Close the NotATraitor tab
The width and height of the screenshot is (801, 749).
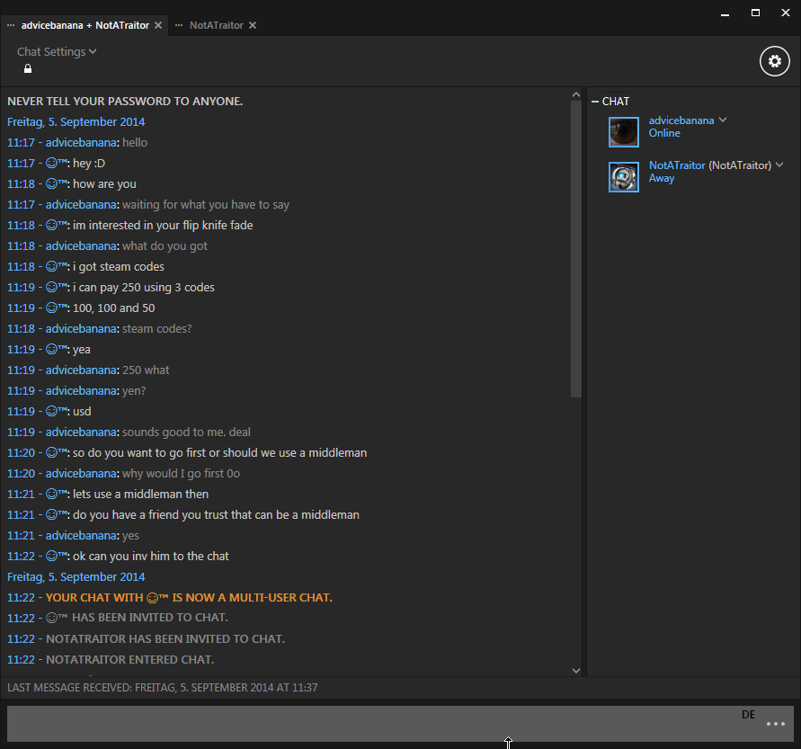(x=253, y=25)
